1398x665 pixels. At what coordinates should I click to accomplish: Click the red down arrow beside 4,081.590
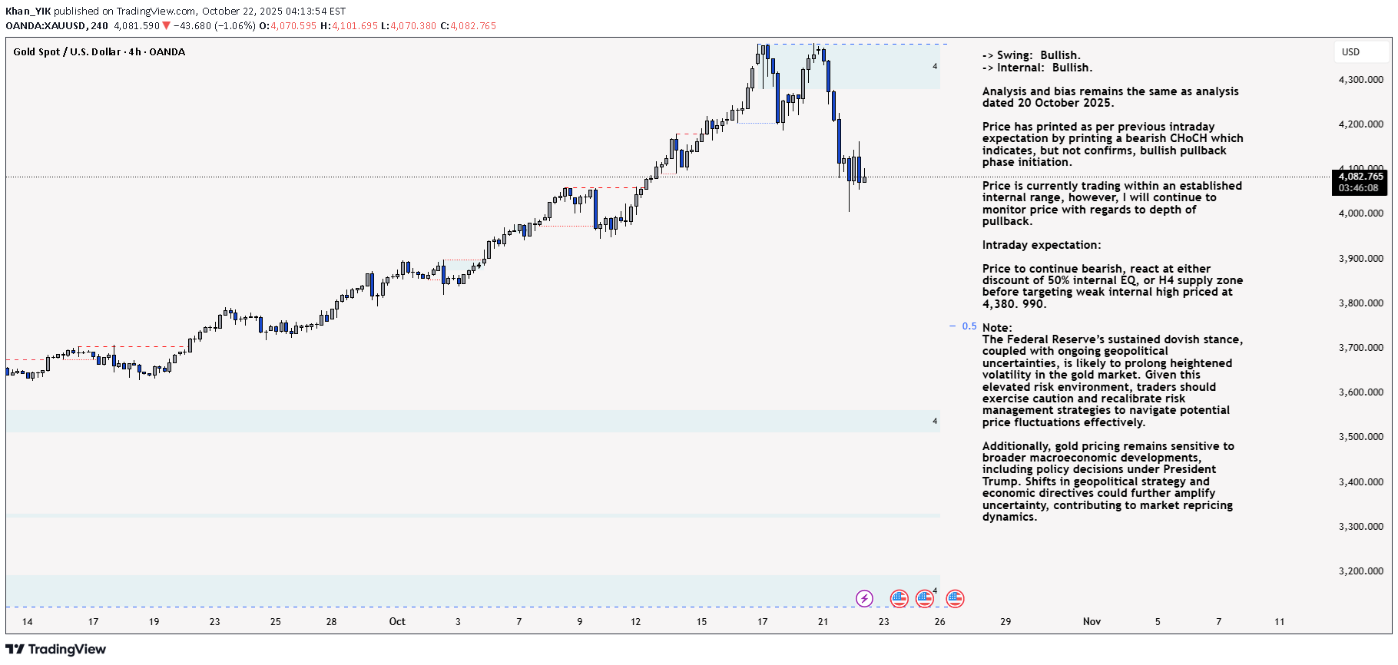[166, 26]
